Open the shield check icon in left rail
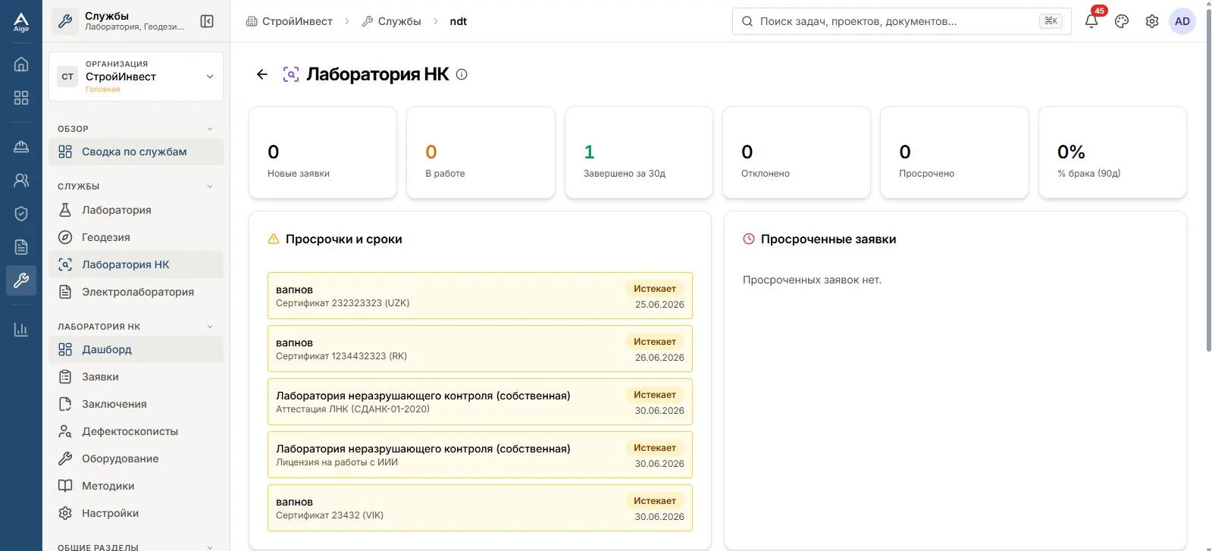Screen dimensions: 1212x551 [21, 214]
